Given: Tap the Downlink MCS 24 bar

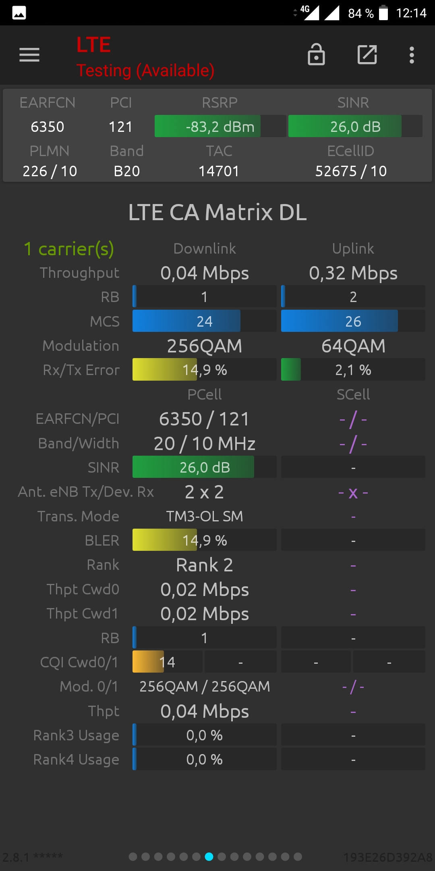Looking at the screenshot, I should pos(205,321).
